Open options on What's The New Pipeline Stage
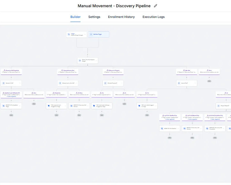Image resolution: width=231 pixels, height=185 pixels. 96,60
